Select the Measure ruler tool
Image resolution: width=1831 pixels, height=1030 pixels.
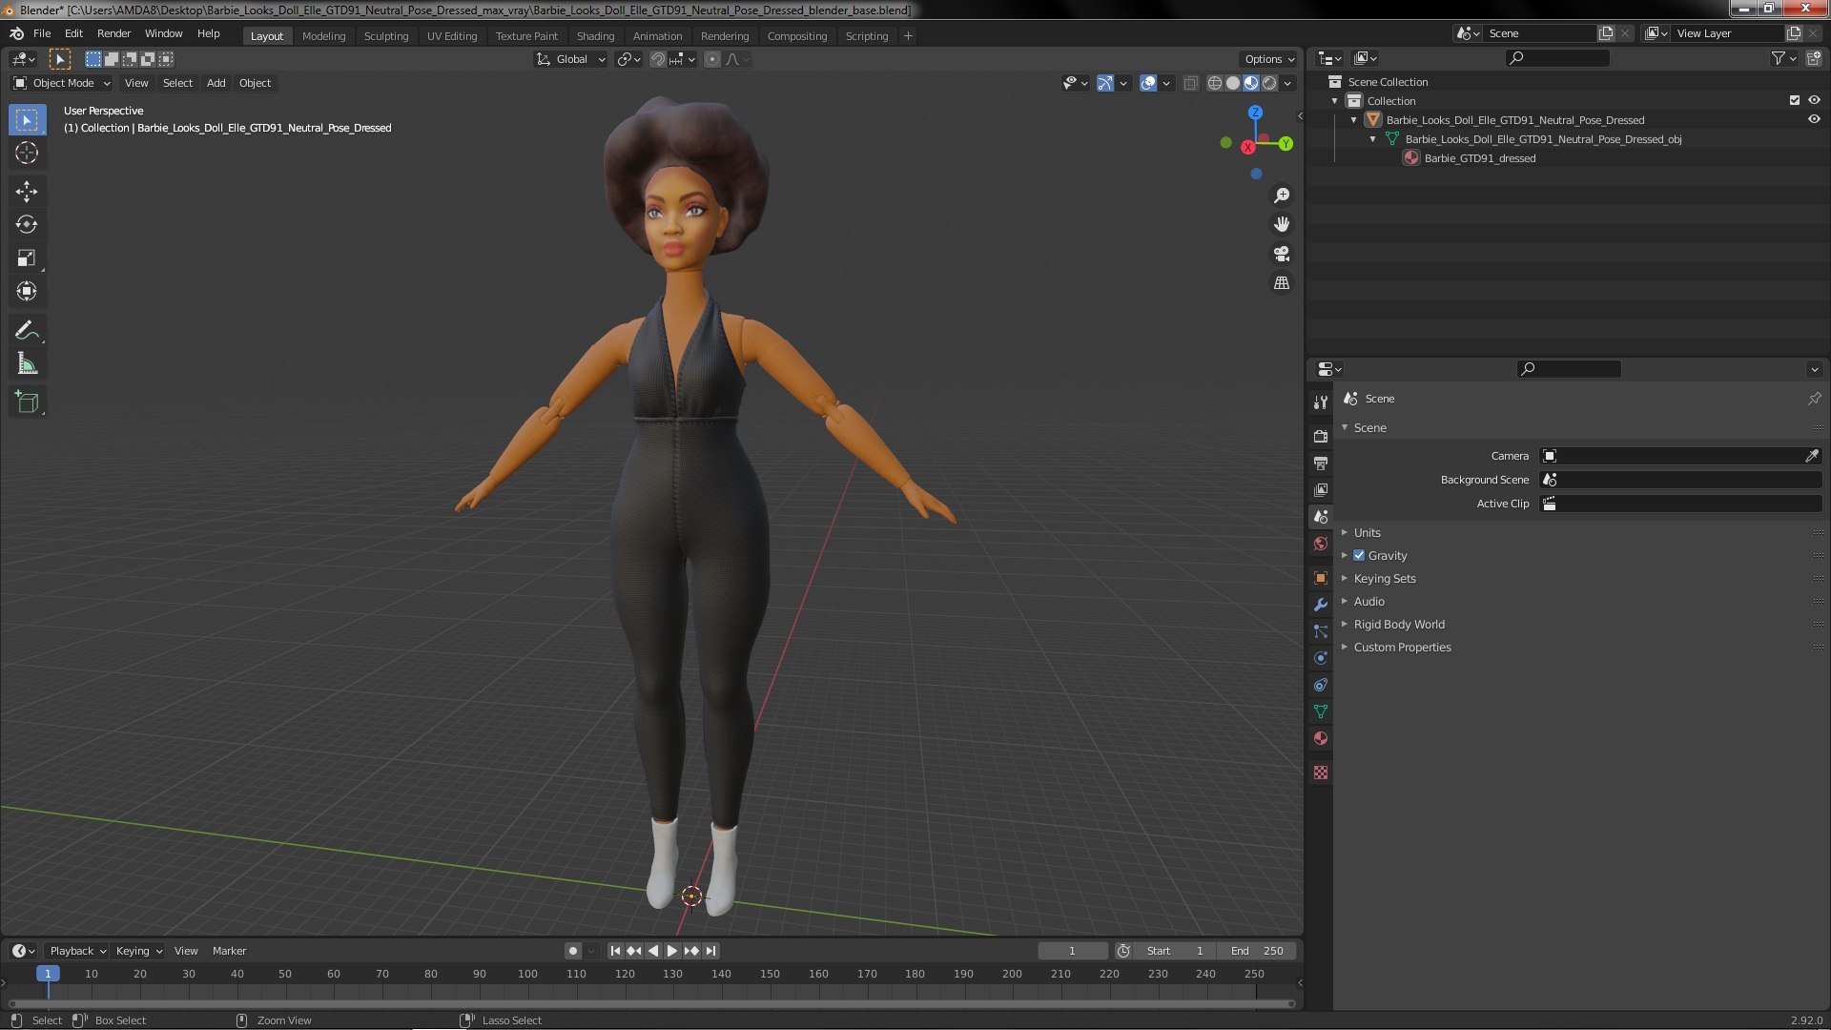[27, 364]
